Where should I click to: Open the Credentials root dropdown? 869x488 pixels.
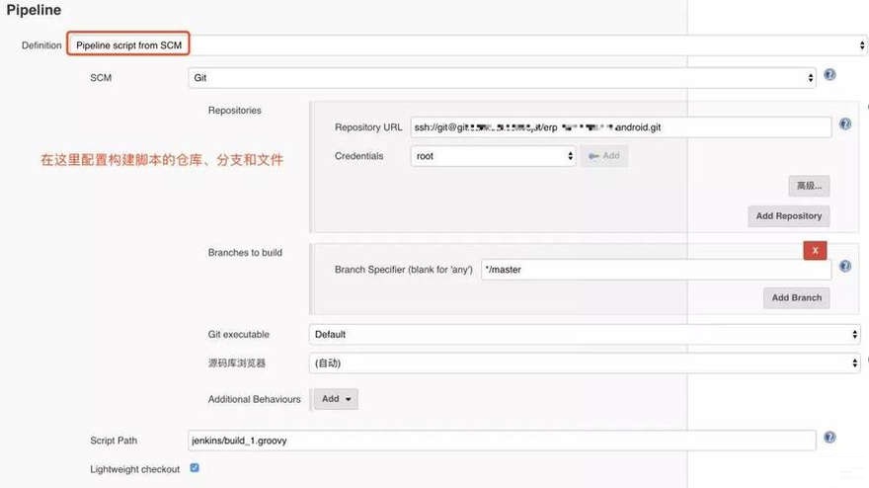(x=493, y=156)
